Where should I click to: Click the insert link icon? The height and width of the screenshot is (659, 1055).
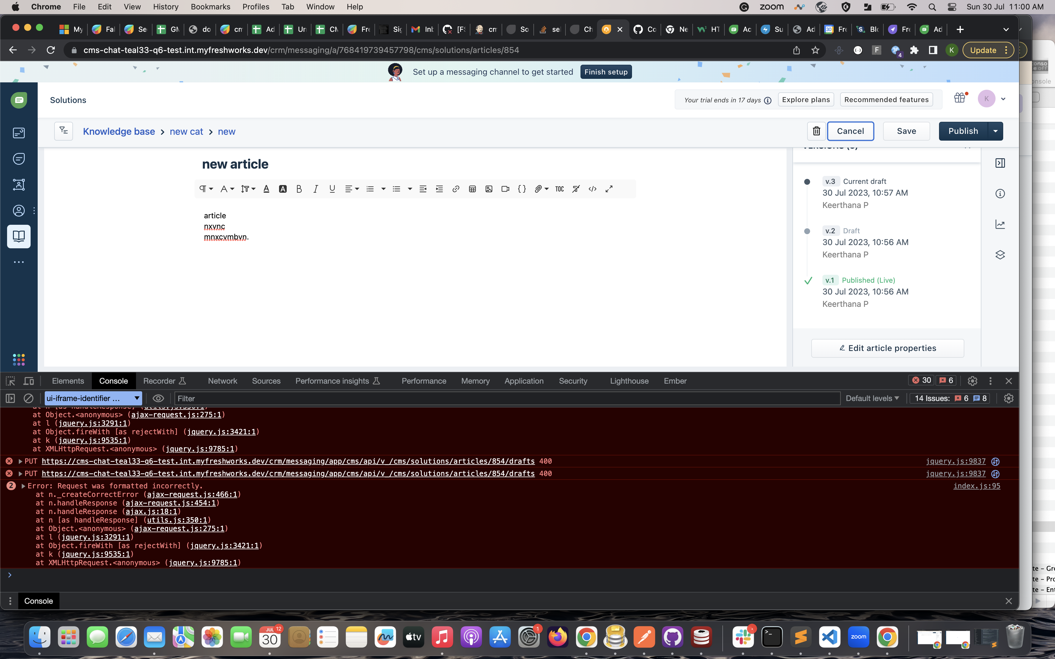(456, 189)
